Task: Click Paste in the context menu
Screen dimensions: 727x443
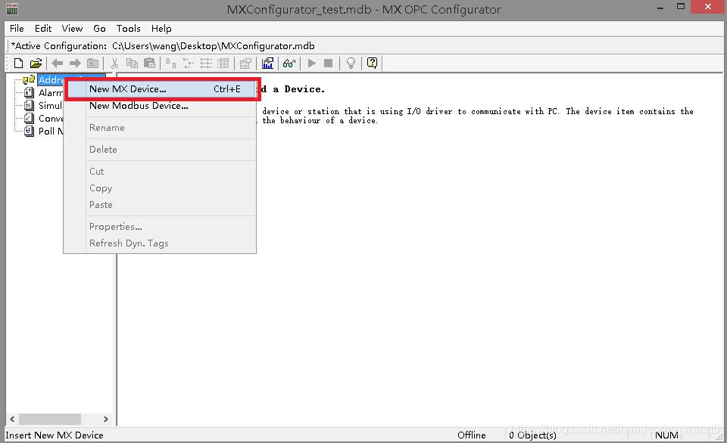Action: coord(160,205)
